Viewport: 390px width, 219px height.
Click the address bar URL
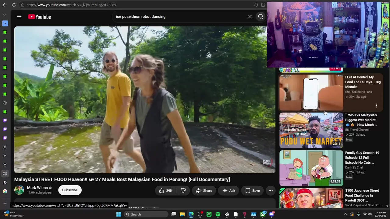pyautogui.click(x=71, y=5)
